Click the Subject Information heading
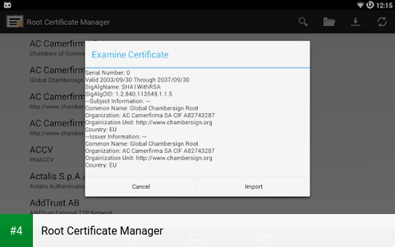Image resolution: width=395 pixels, height=247 pixels. [118, 101]
